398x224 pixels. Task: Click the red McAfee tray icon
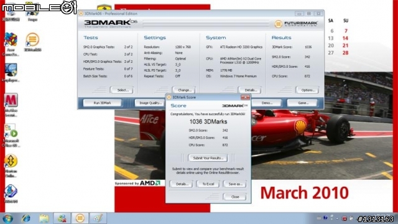[345, 218]
